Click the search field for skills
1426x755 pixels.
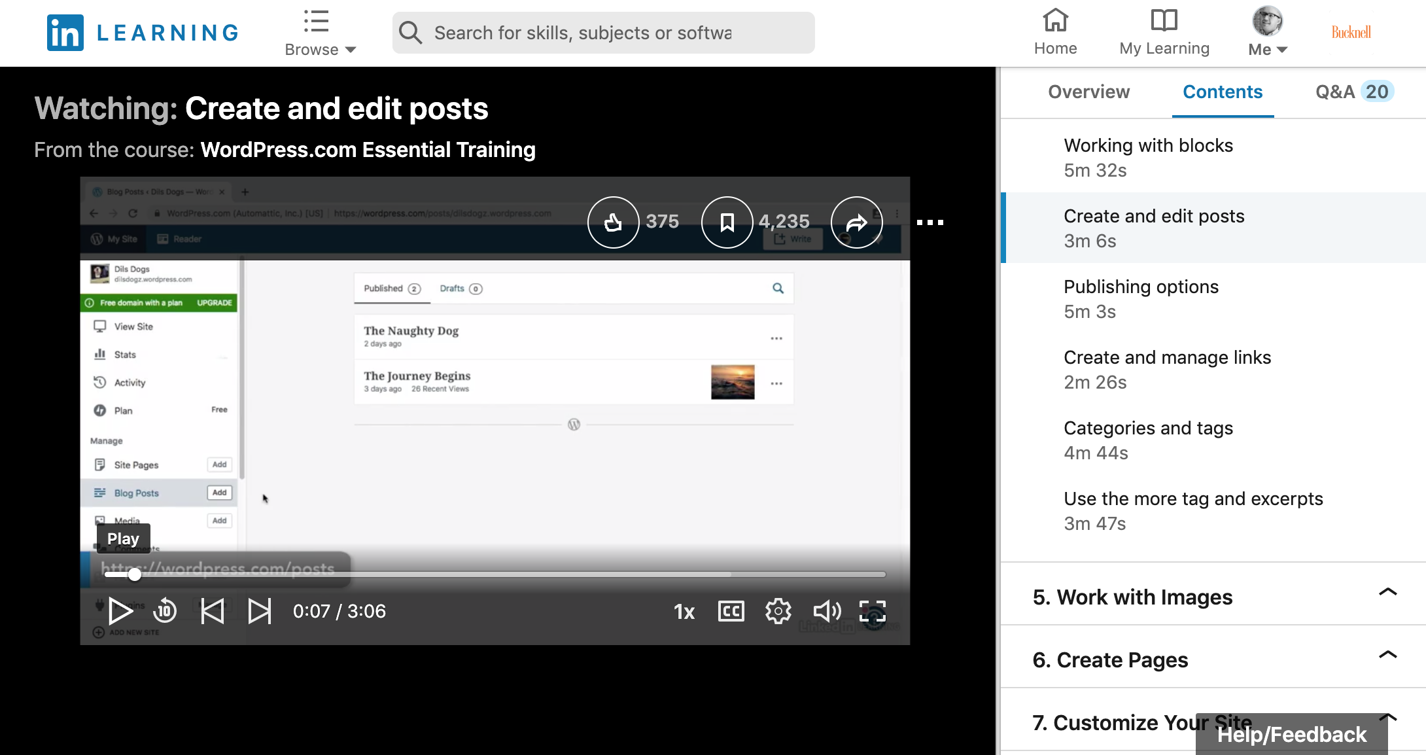[603, 33]
